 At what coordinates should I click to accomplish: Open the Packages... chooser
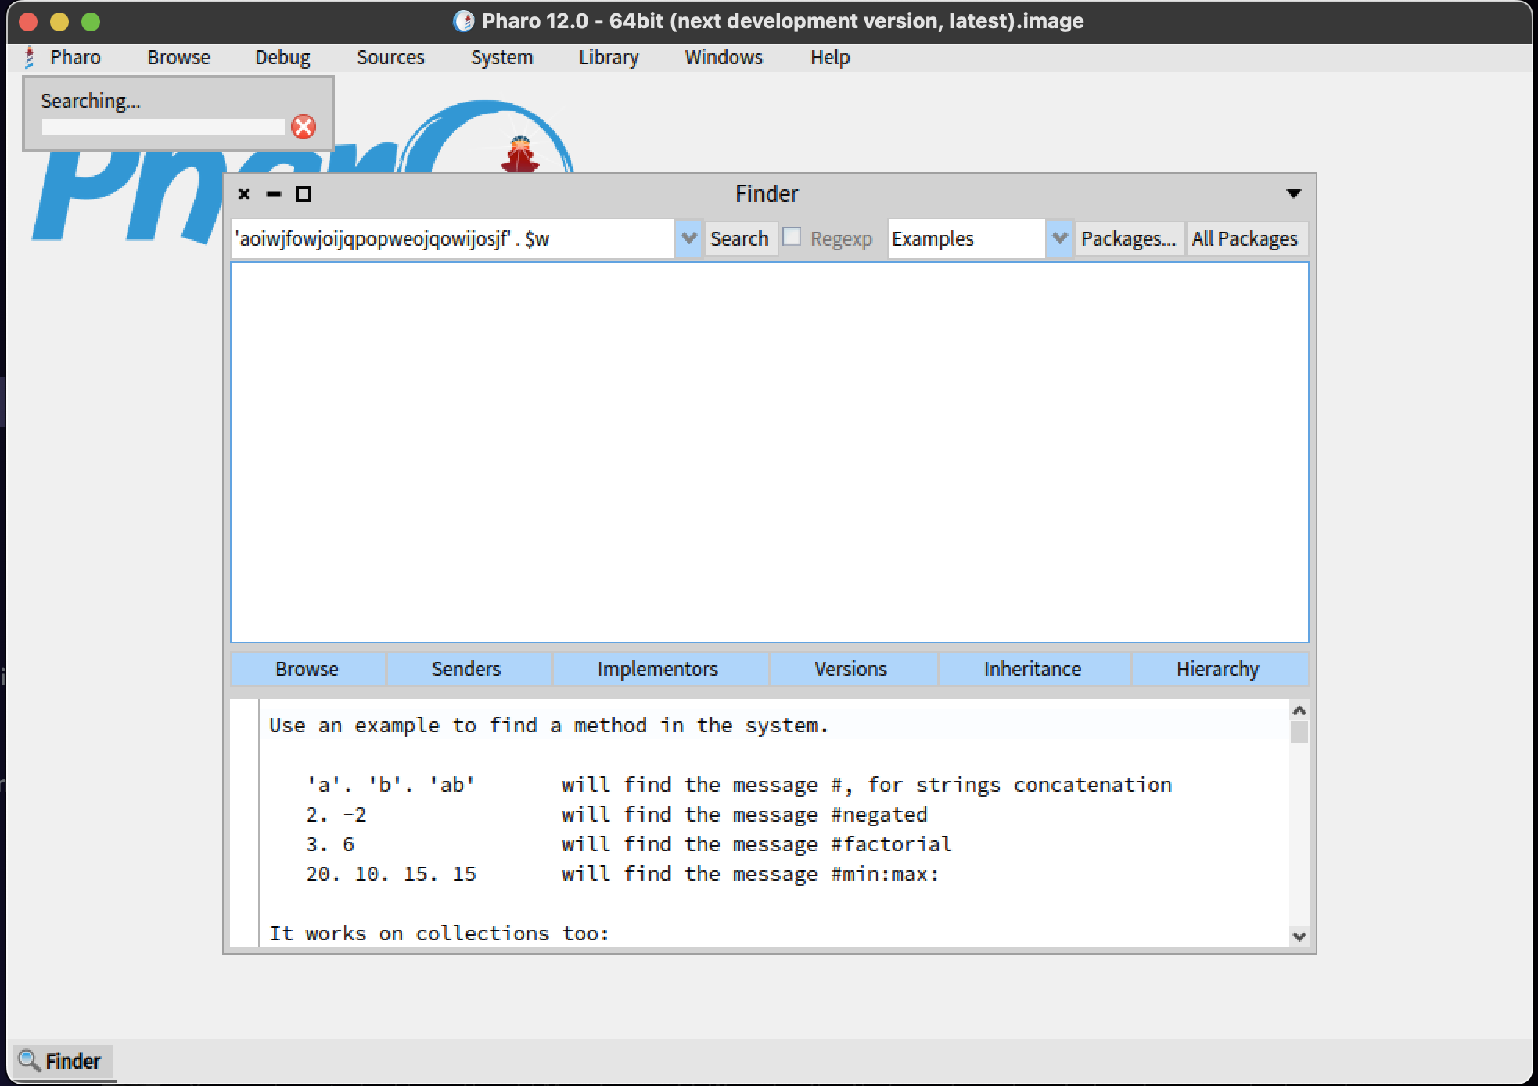coord(1129,239)
